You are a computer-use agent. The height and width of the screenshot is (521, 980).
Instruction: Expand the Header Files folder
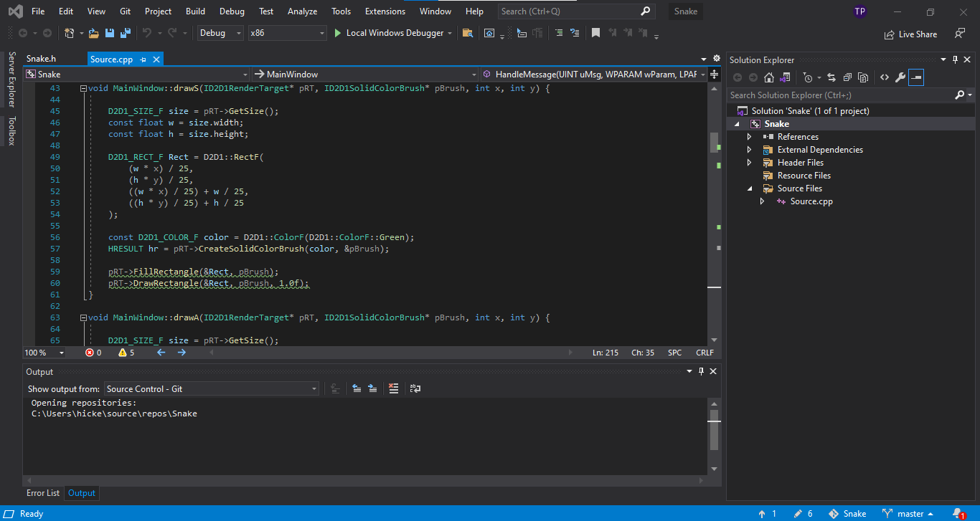click(750, 163)
